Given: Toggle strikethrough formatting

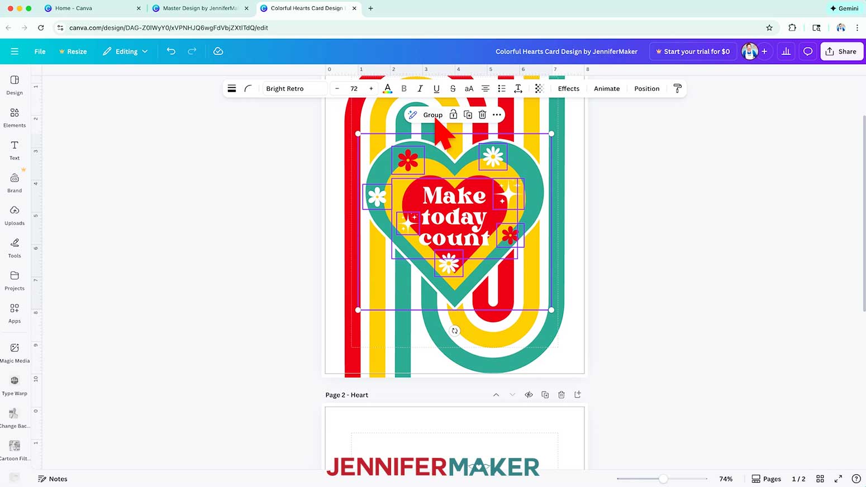Looking at the screenshot, I should coord(453,88).
